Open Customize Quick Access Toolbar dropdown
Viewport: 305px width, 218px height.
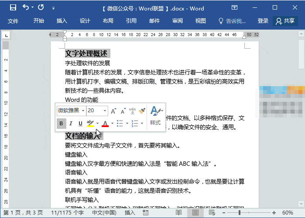click(53, 8)
